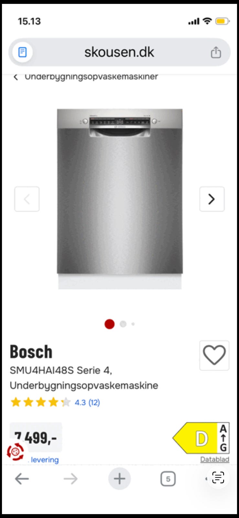Open a new tab with plus button

click(119, 479)
